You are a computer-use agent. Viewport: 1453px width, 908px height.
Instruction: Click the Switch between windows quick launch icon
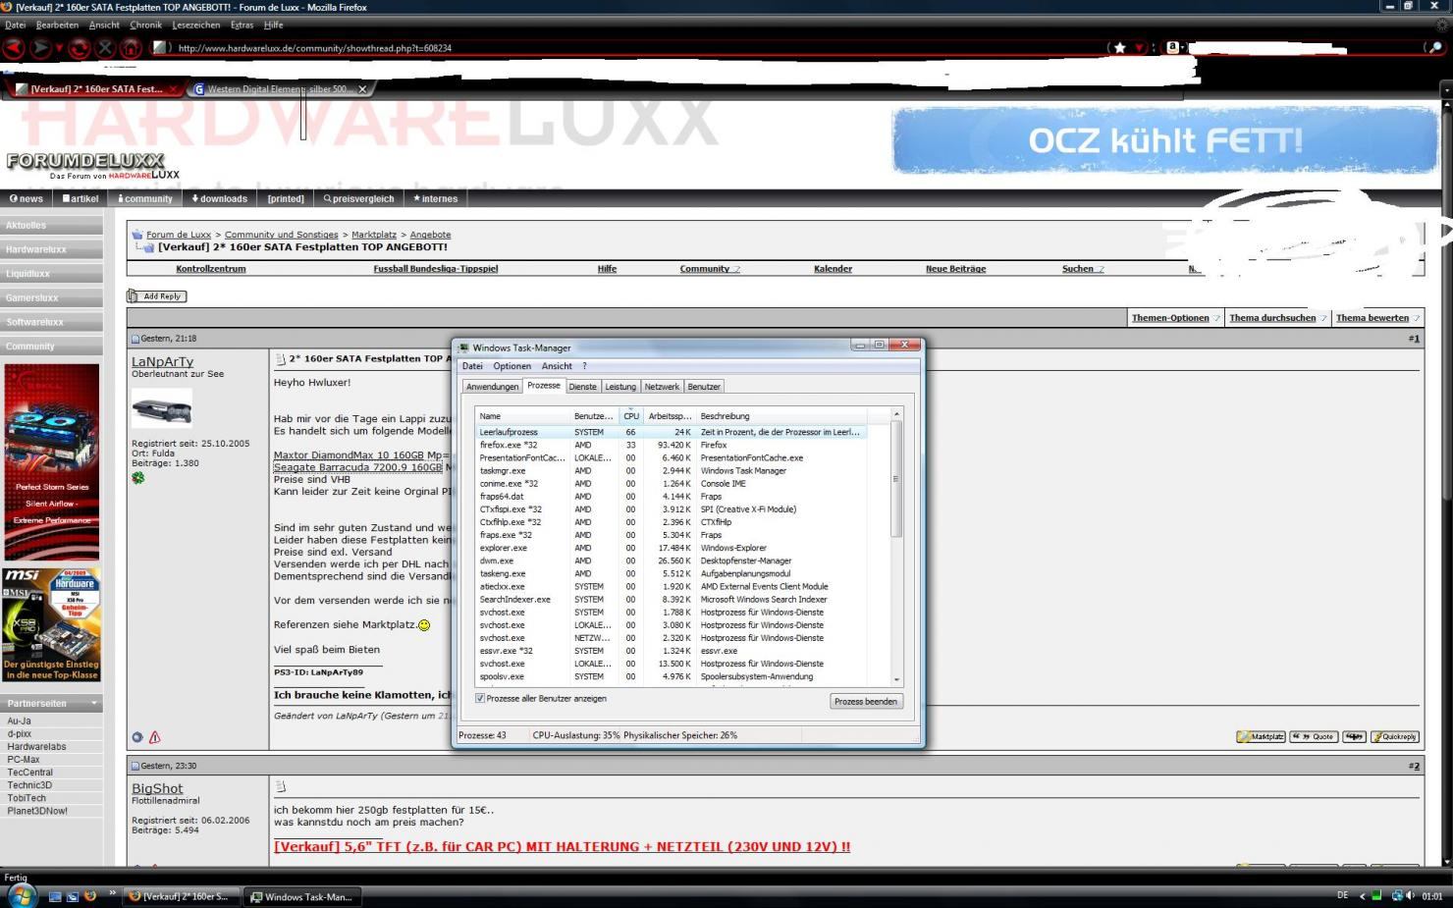tap(73, 896)
